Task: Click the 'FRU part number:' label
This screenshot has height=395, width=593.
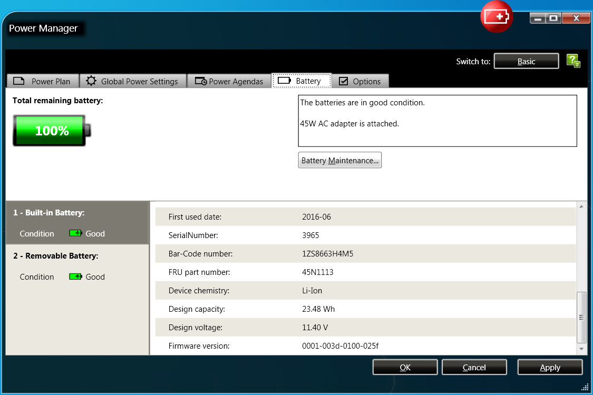Action: [199, 272]
